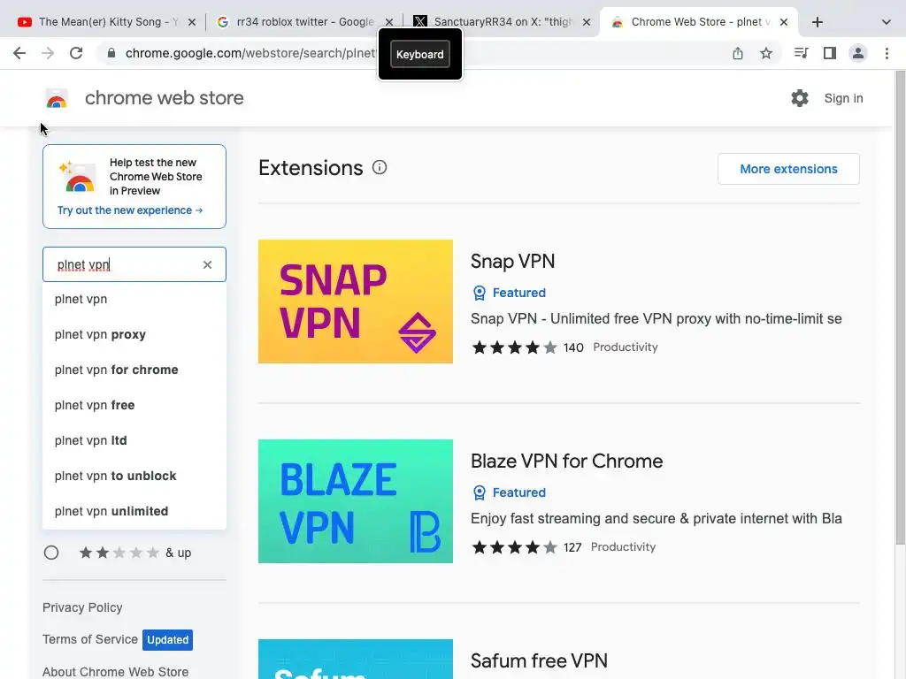Close the Mean(er) Kitty Song tab

pyautogui.click(x=192, y=22)
